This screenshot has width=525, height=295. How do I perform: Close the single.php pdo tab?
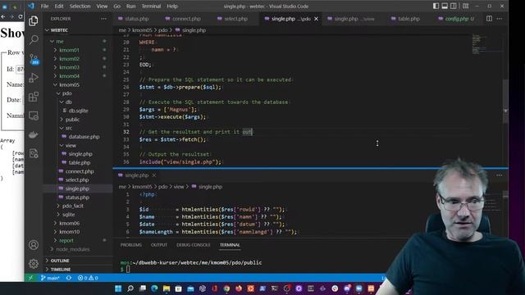tap(316, 19)
